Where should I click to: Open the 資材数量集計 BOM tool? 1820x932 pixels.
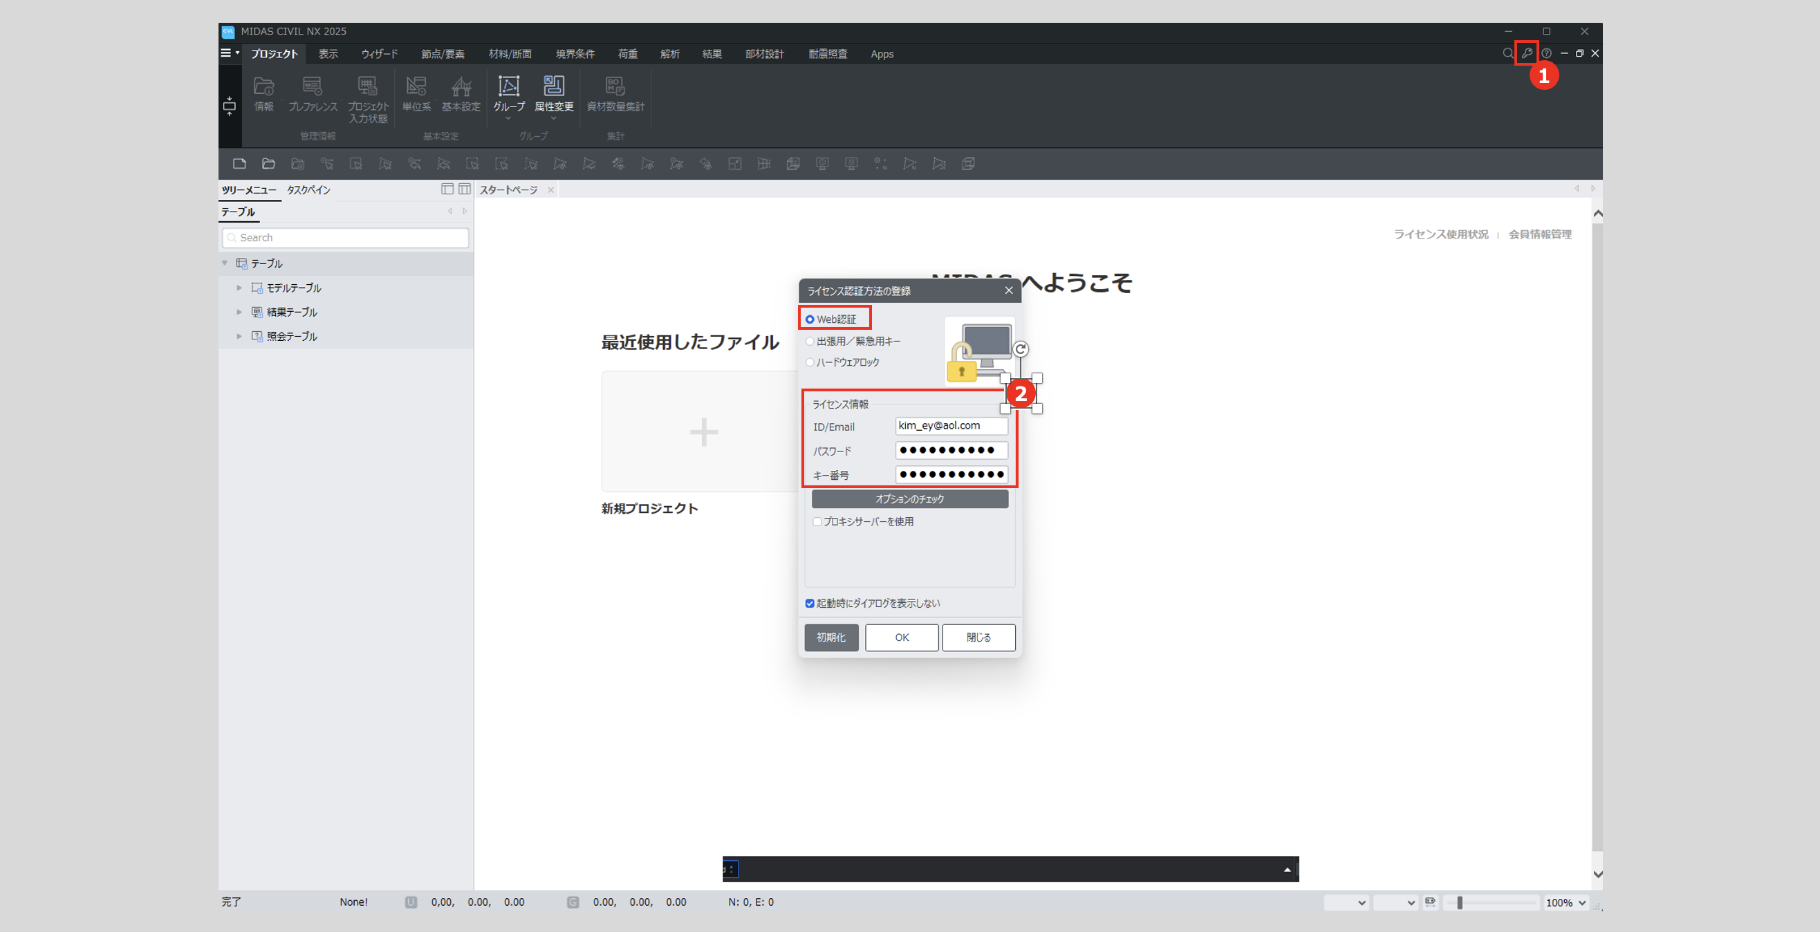click(x=615, y=94)
